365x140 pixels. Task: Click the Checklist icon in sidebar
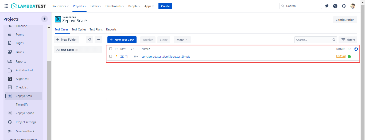[x=10, y=87]
